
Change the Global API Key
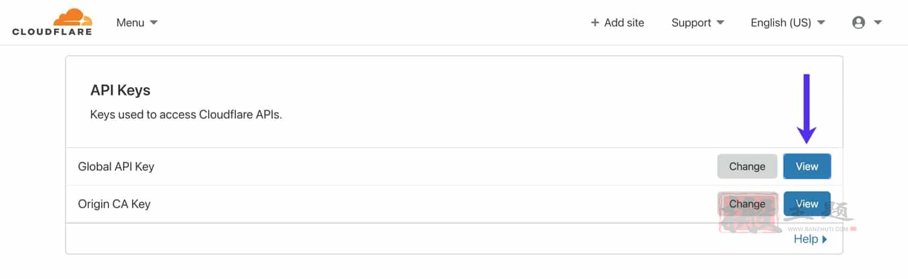point(747,166)
